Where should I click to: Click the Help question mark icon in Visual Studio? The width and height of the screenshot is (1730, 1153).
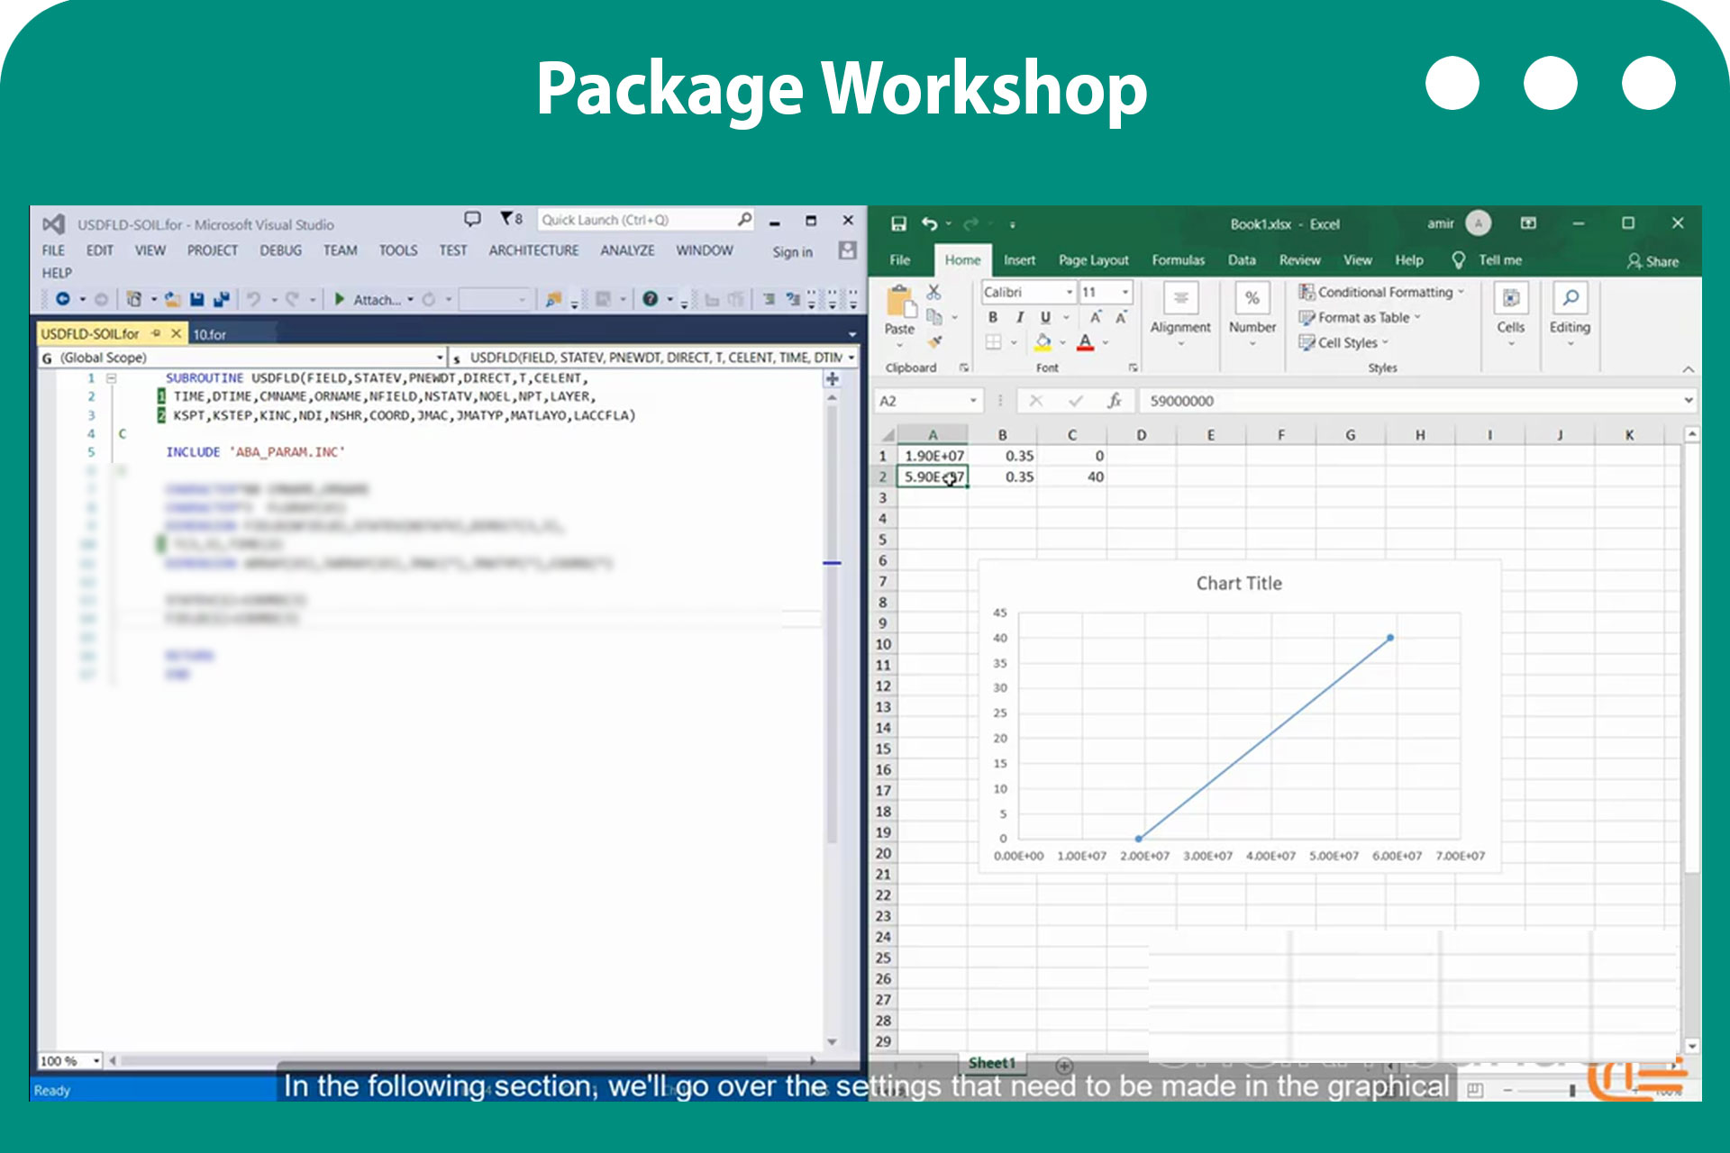pyautogui.click(x=650, y=299)
